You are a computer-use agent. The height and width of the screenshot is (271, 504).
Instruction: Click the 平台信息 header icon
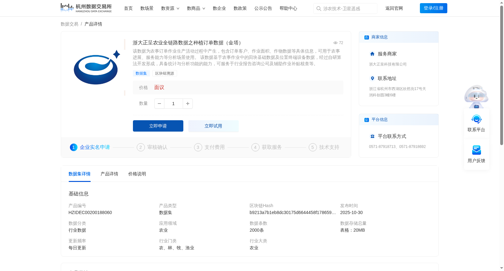(x=367, y=120)
